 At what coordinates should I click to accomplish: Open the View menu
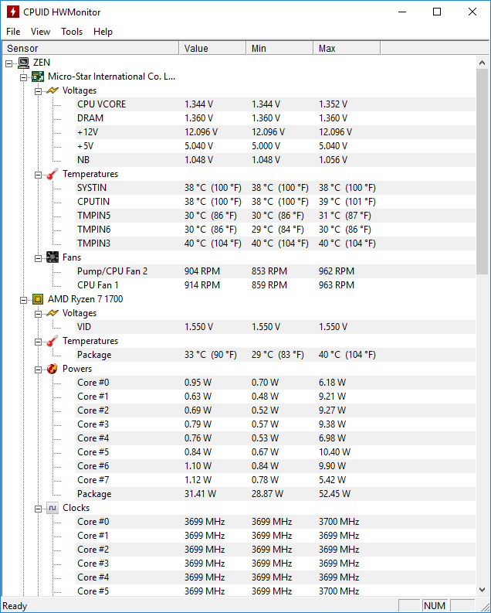(x=40, y=32)
